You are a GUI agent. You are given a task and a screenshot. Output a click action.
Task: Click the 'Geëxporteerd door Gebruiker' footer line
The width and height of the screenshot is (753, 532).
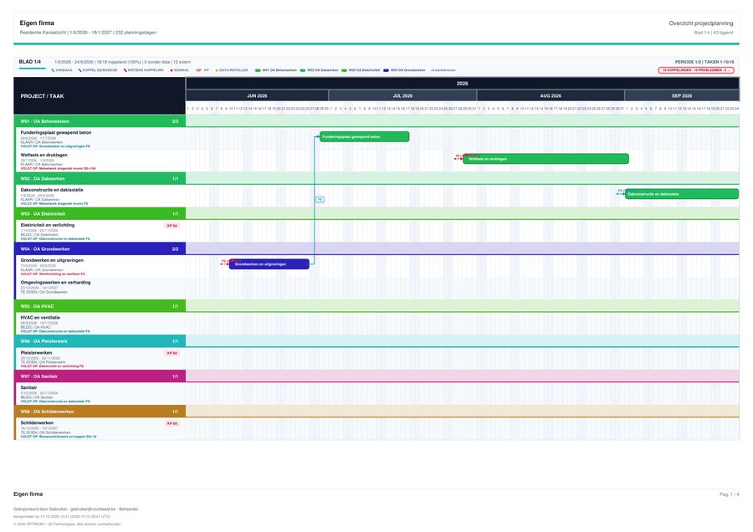[x=76, y=509]
